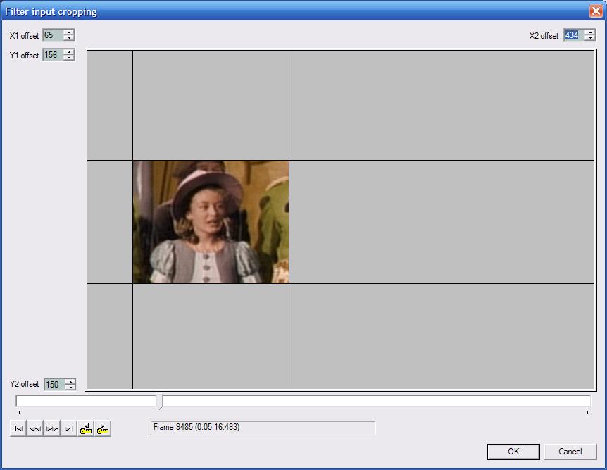This screenshot has width=607, height=470.
Task: Decrease the X1 offset value
Action: point(69,38)
